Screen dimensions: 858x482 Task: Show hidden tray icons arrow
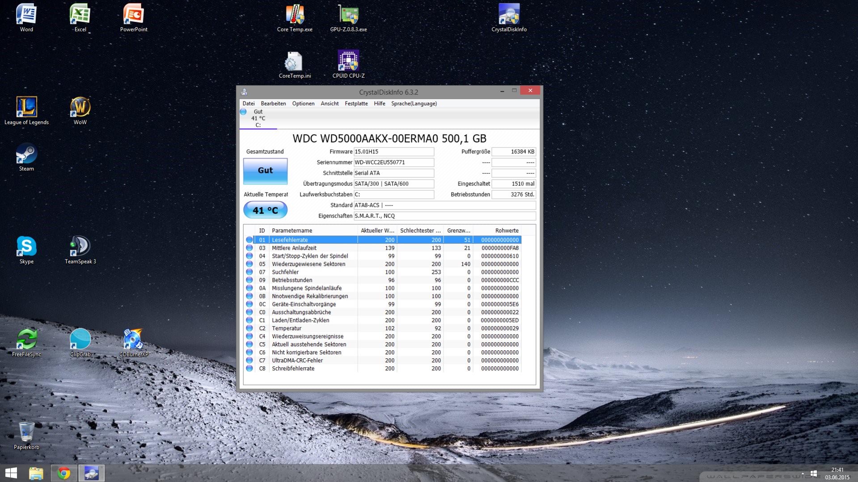[802, 474]
